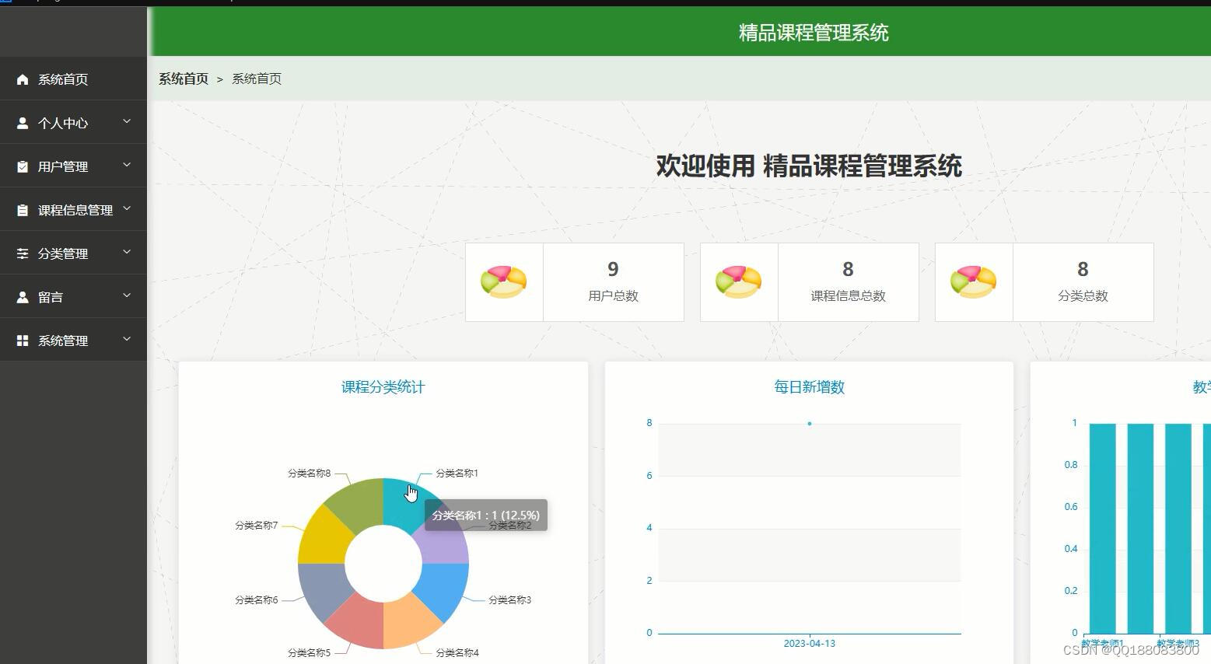Click the second 系统首页 breadcrumb entry
Image resolution: width=1211 pixels, height=664 pixels.
pos(257,79)
